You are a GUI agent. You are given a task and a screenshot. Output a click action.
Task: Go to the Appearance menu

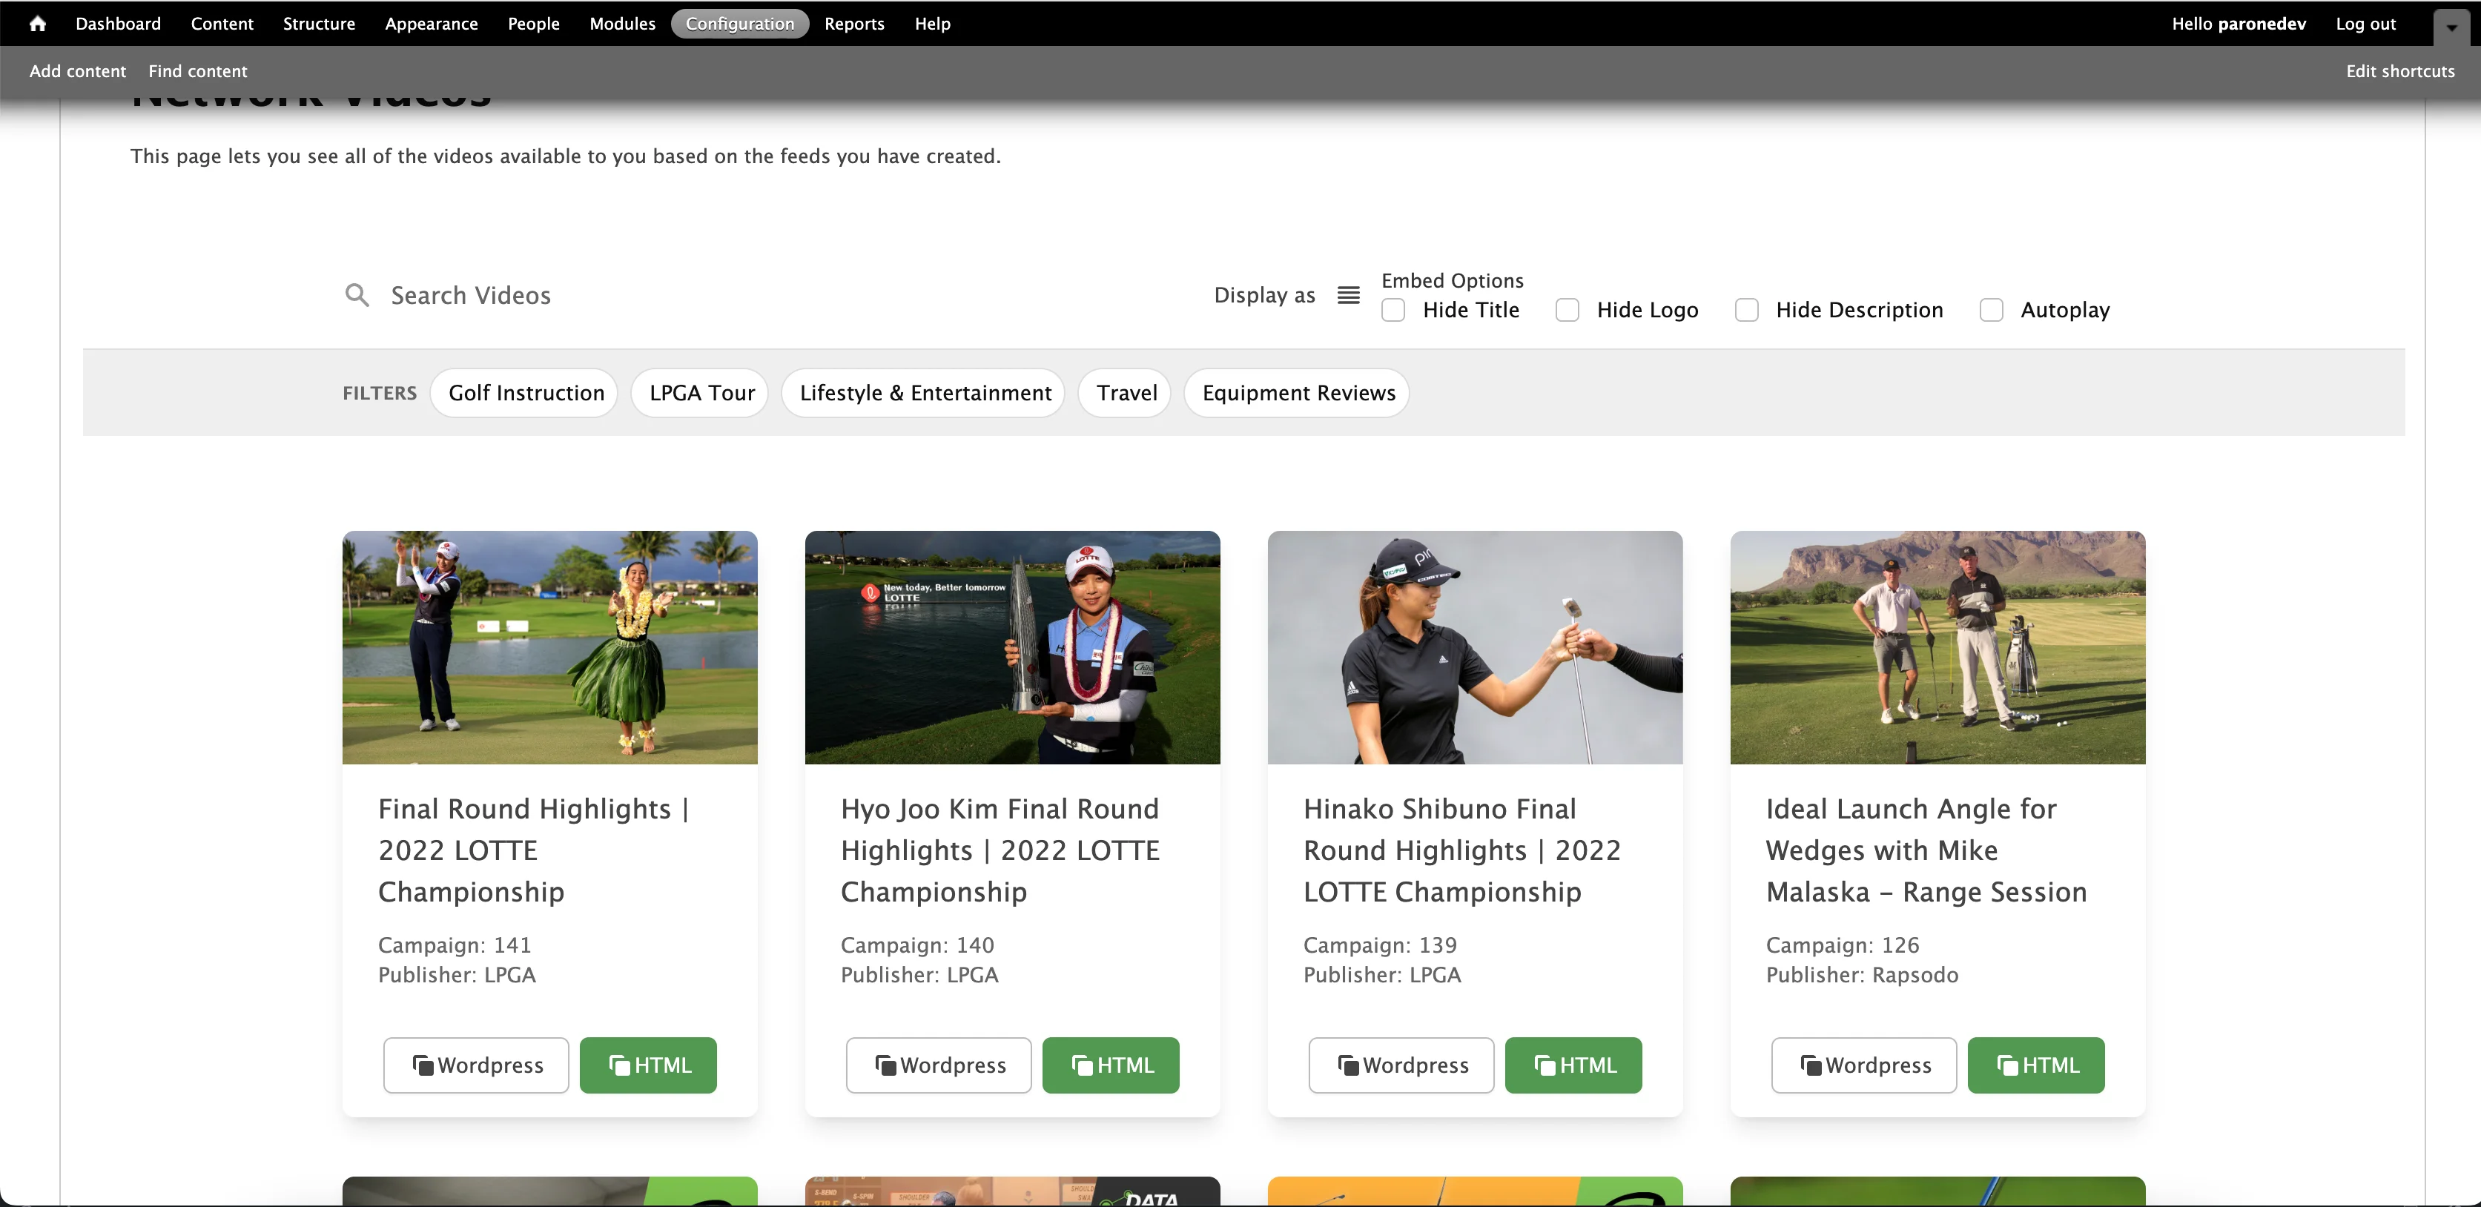(432, 23)
